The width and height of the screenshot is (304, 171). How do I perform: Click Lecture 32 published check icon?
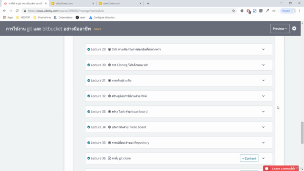click(x=89, y=96)
